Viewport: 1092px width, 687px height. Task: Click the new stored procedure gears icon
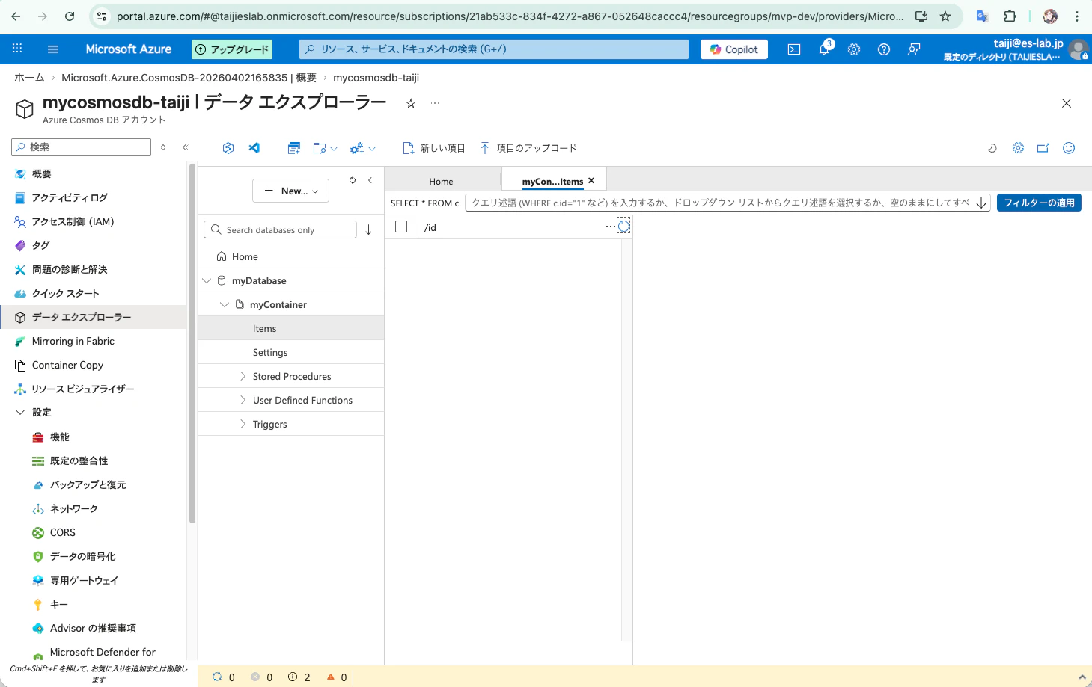[357, 148]
